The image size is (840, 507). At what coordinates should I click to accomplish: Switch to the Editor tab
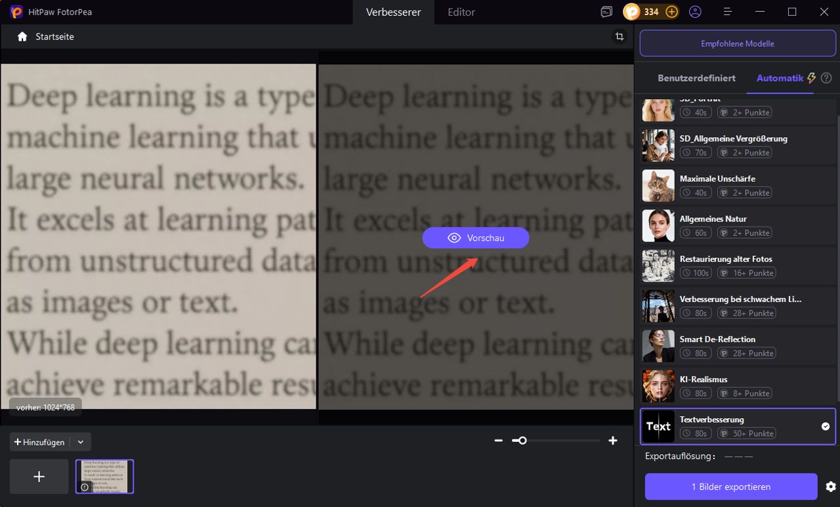coord(461,12)
